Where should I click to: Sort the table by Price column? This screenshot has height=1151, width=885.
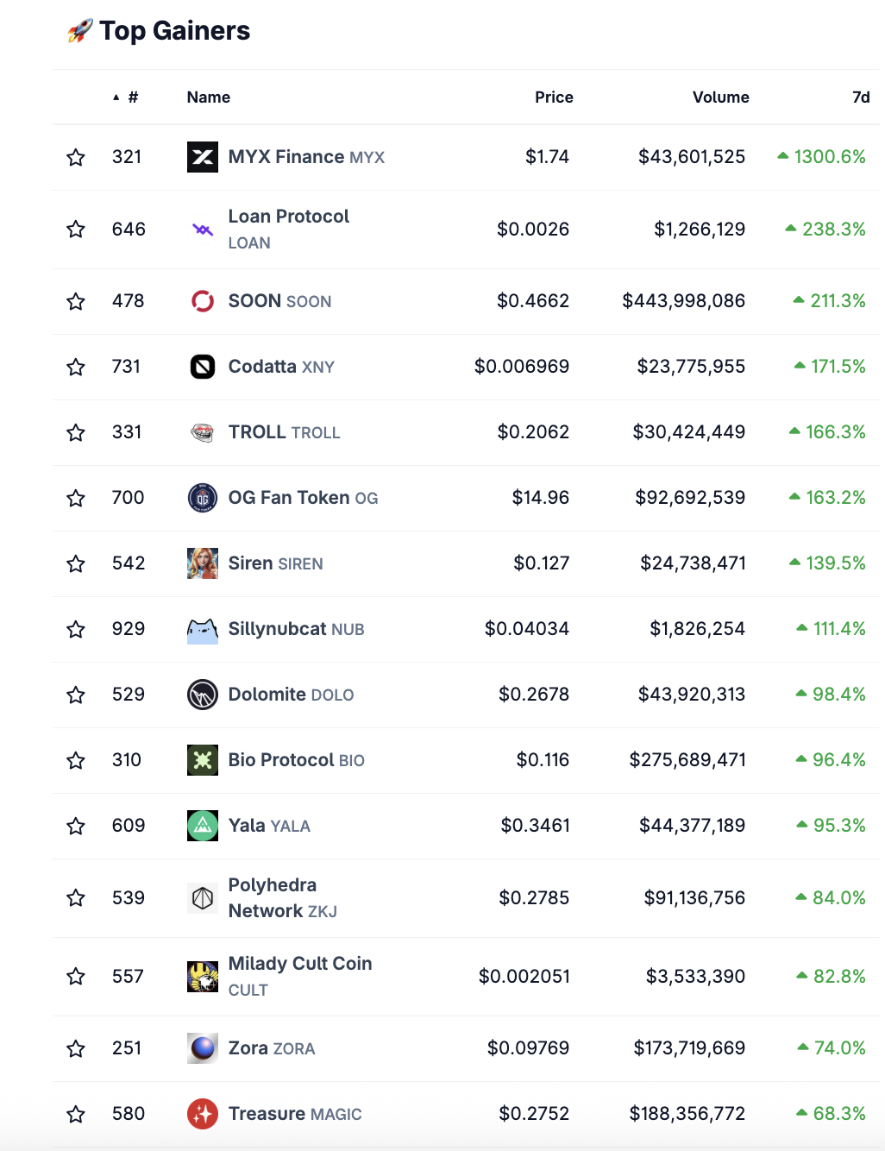click(x=554, y=97)
